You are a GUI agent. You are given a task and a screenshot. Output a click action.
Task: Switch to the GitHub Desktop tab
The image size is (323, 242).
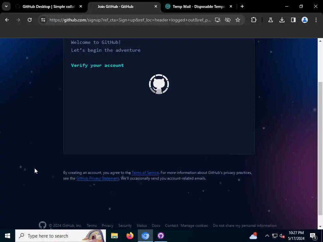click(49, 7)
